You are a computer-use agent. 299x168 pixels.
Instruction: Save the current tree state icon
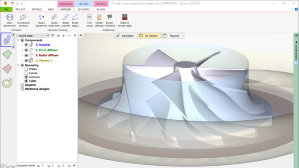coord(53,36)
